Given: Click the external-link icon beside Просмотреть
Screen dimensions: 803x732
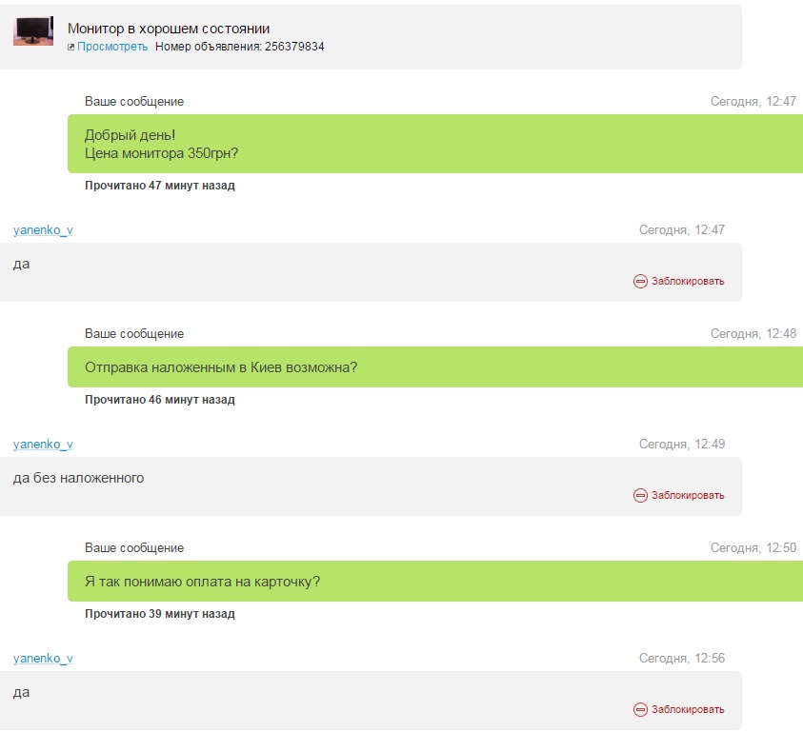Looking at the screenshot, I should click(x=71, y=47).
